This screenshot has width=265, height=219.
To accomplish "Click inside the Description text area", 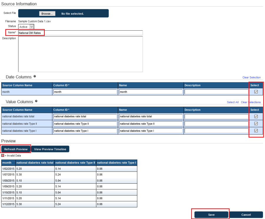I will (x=80, y=54).
